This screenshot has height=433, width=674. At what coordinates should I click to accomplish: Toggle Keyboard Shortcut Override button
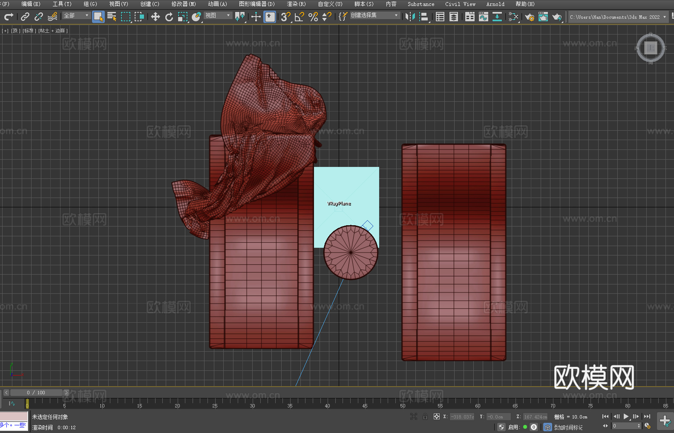click(x=270, y=17)
